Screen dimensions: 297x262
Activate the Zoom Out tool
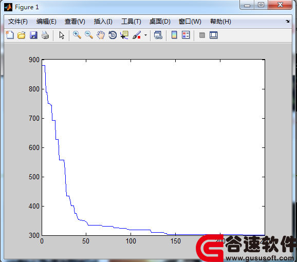[89, 35]
